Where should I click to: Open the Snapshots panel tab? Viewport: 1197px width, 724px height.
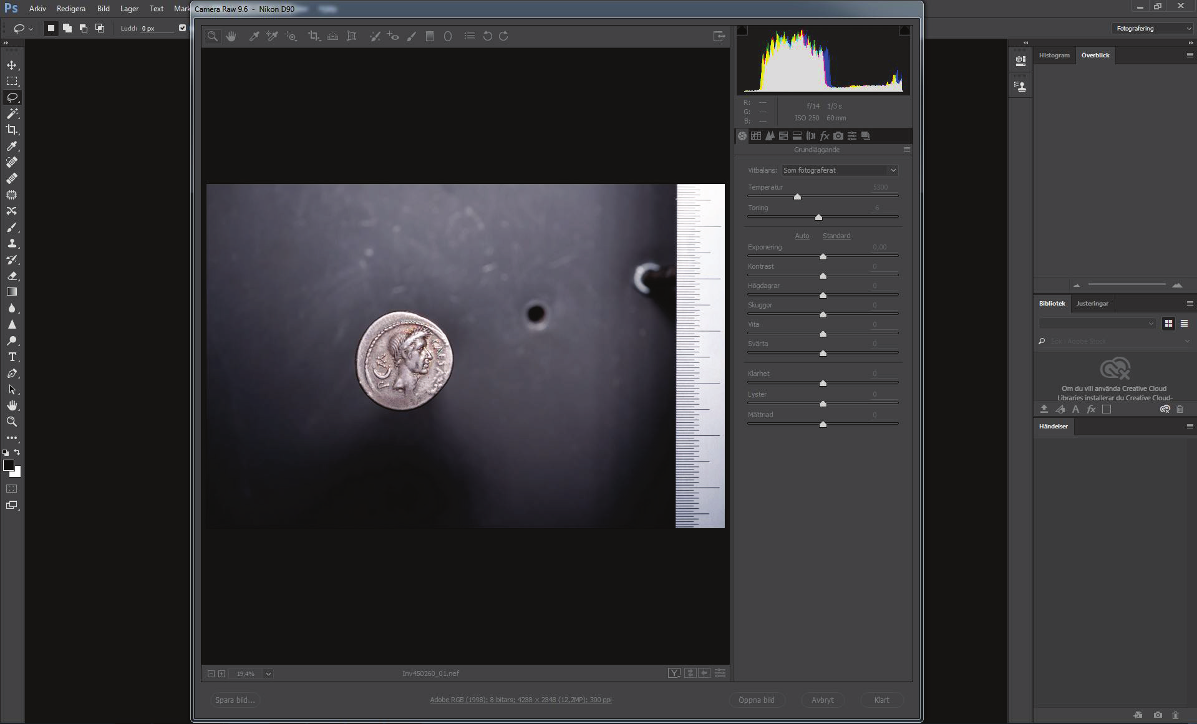866,135
